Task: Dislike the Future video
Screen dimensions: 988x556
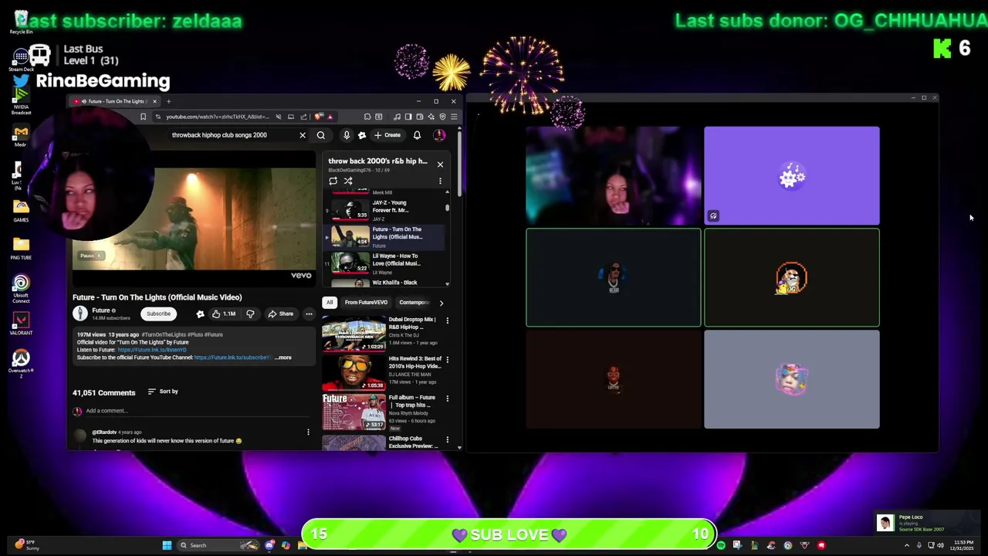Action: 250,314
